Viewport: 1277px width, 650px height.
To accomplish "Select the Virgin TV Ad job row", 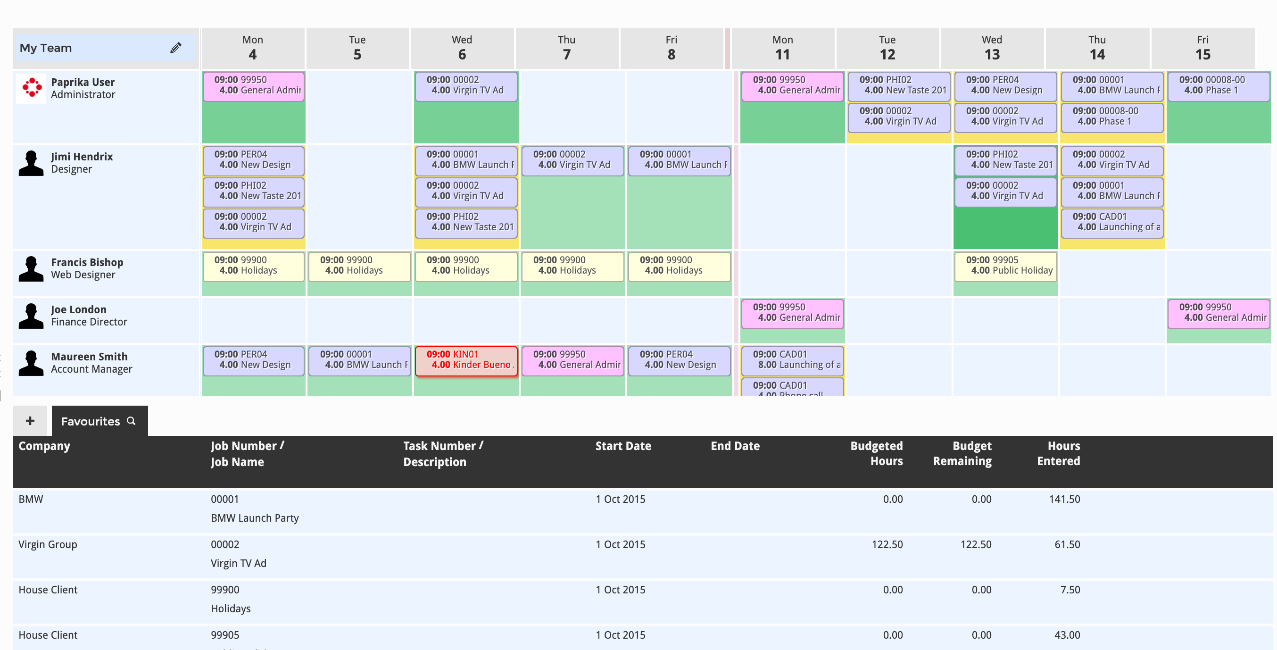I will (239, 554).
